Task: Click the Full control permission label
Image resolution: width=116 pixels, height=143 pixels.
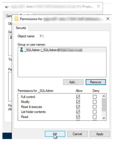Action: tap(28, 97)
